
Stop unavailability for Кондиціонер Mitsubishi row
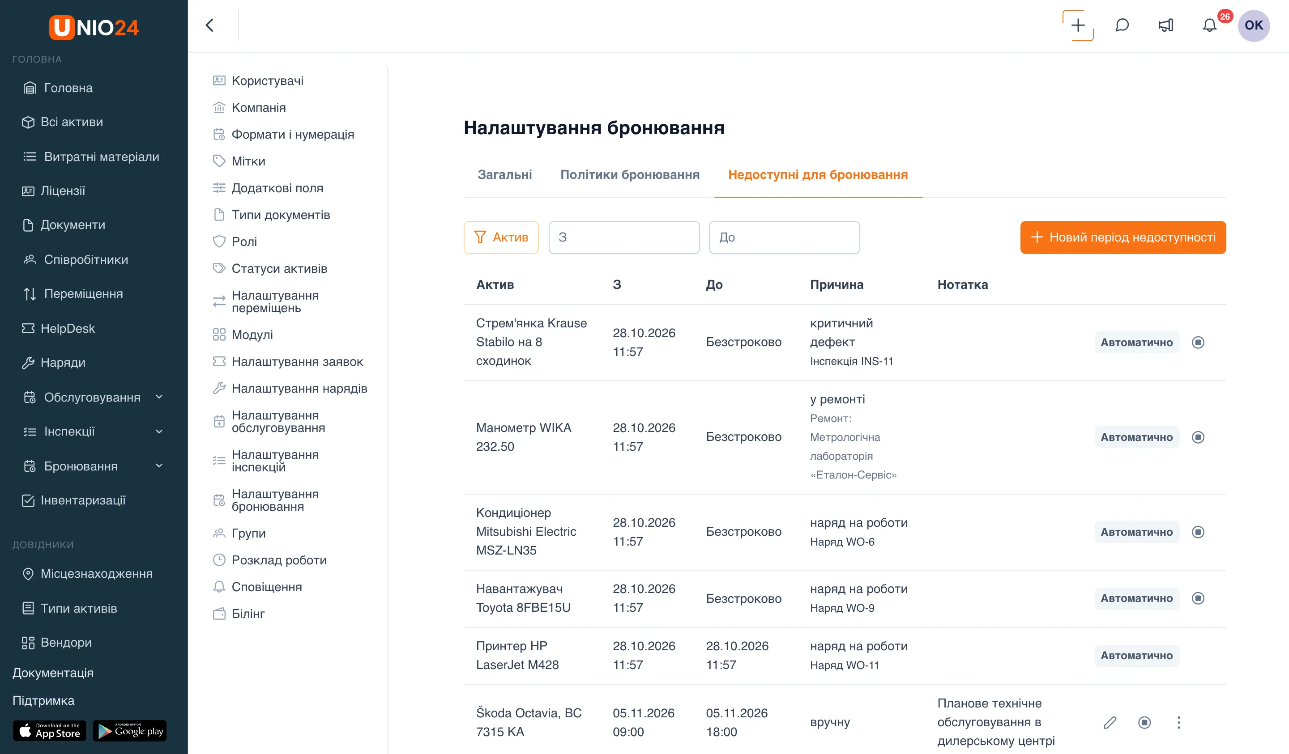1198,532
